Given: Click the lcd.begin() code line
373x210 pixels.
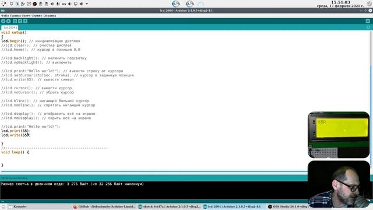Looking at the screenshot, I should [x=41, y=41].
